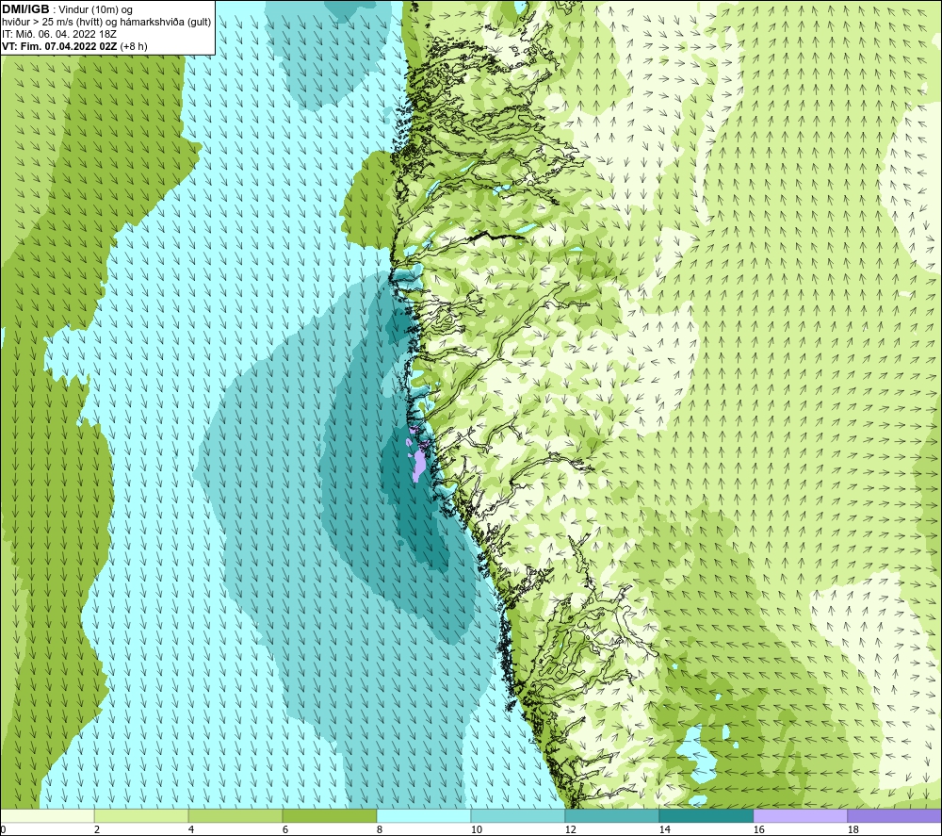Click the scale label '10' on the color bar
The image size is (942, 836).
476,830
